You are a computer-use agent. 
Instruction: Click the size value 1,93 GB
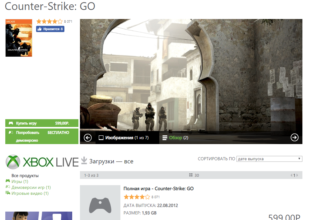(x=149, y=213)
